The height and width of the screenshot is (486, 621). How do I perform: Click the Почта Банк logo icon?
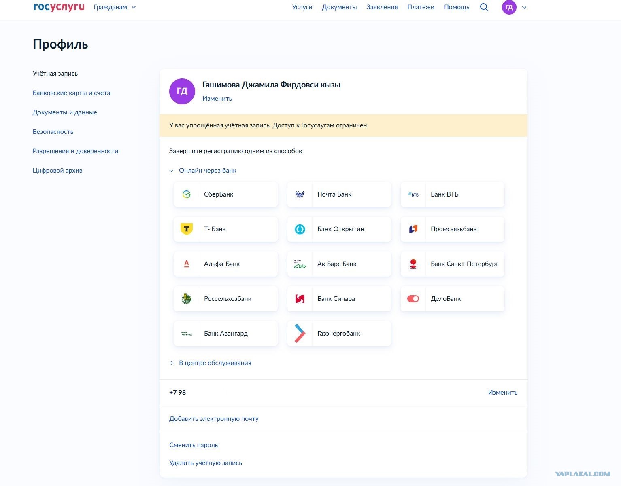click(x=300, y=194)
